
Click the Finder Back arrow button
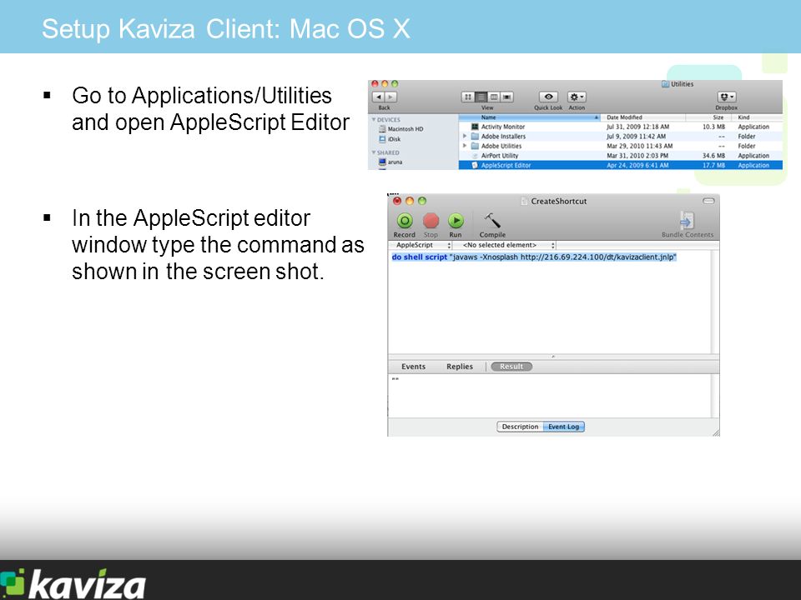point(379,97)
